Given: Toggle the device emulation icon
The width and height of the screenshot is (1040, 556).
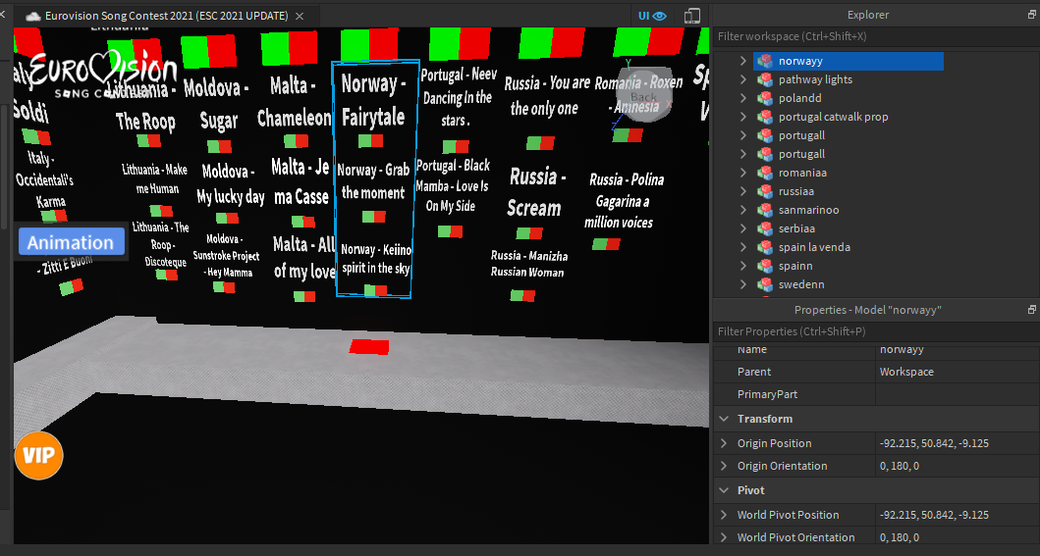Looking at the screenshot, I should pos(691,16).
